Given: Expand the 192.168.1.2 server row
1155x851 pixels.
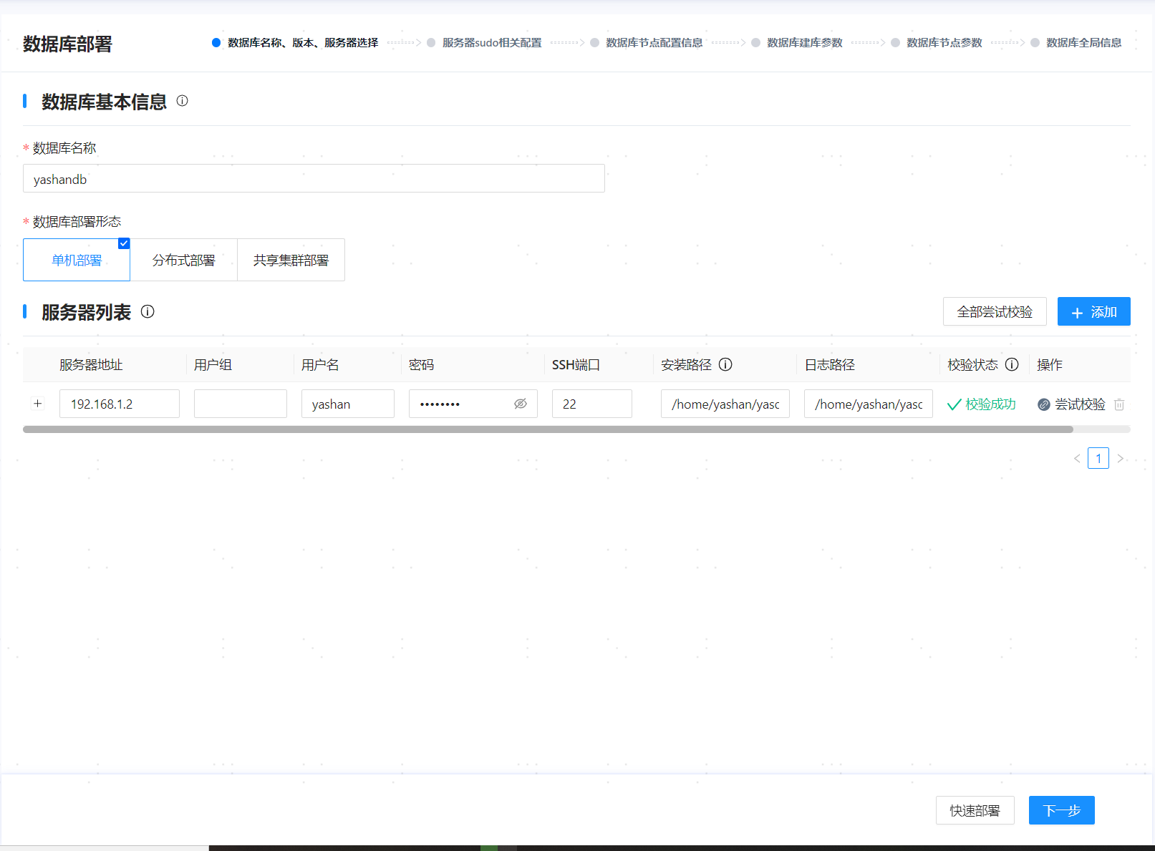Looking at the screenshot, I should pyautogui.click(x=38, y=404).
